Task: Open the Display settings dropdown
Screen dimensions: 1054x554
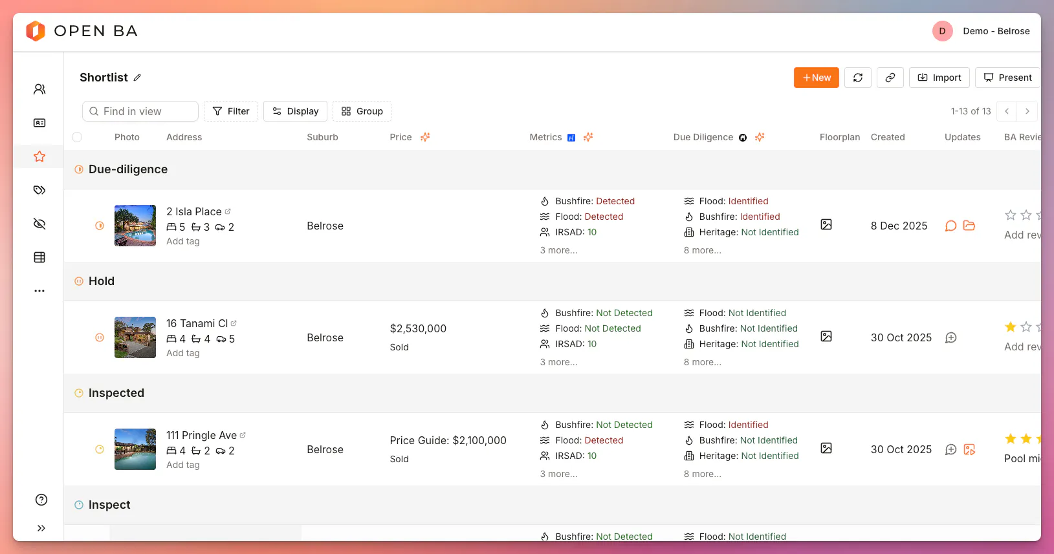Action: pos(295,111)
